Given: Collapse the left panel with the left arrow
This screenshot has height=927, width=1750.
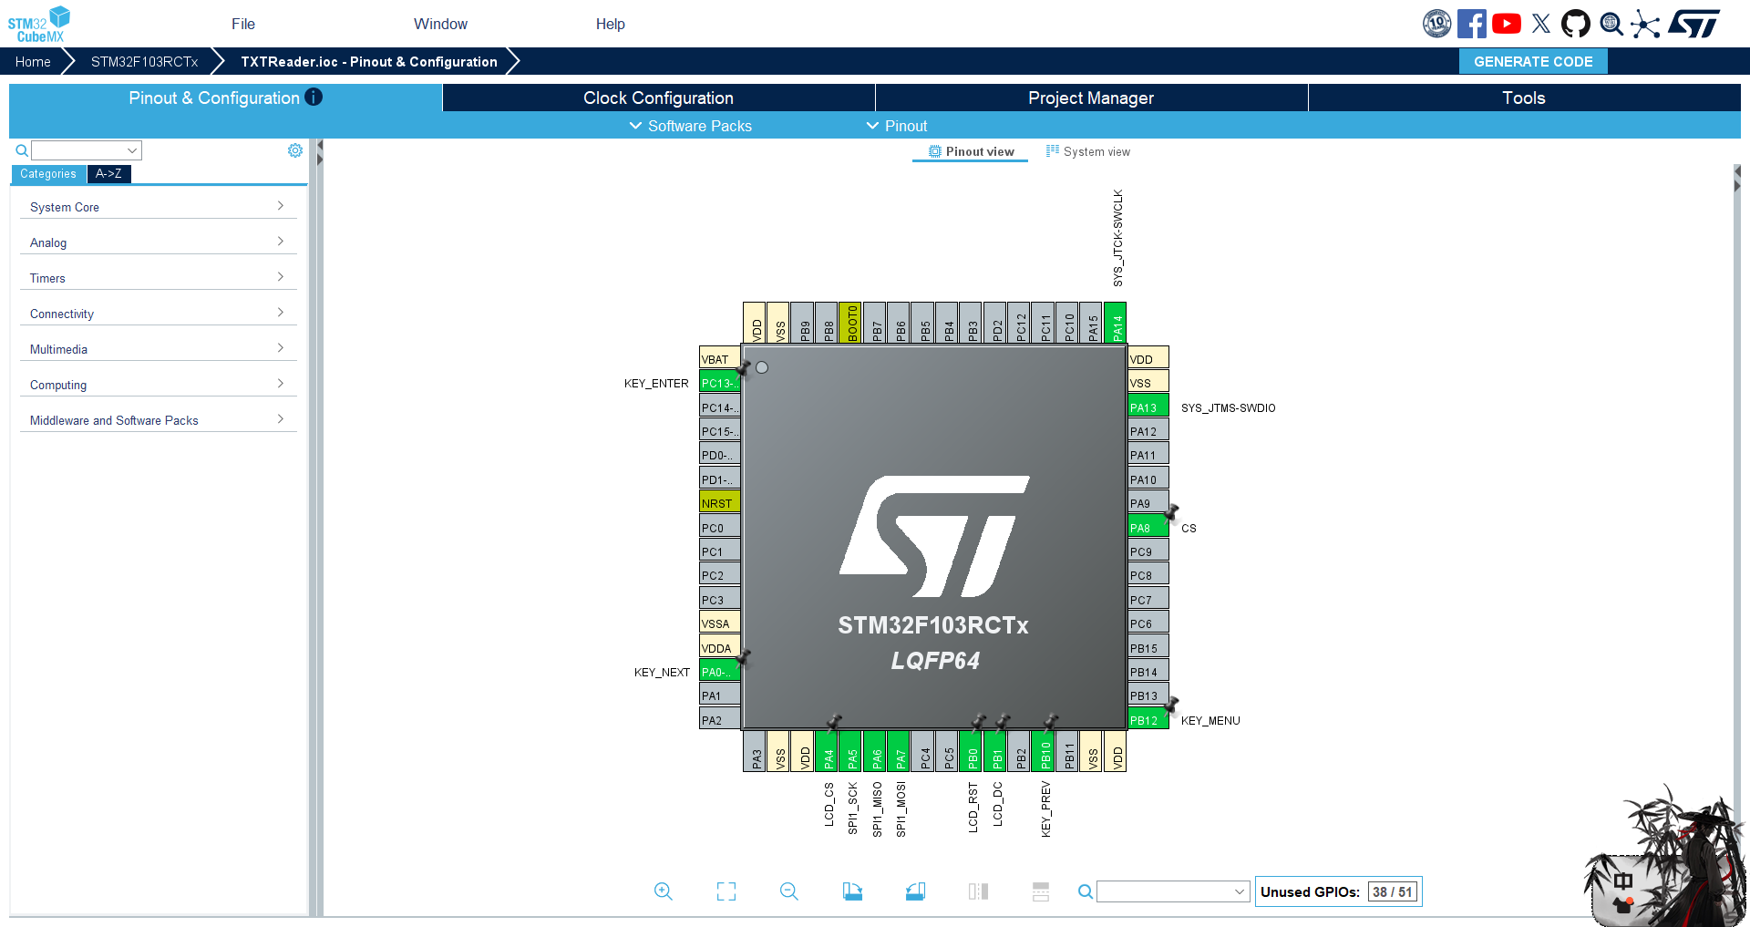Looking at the screenshot, I should (x=320, y=146).
